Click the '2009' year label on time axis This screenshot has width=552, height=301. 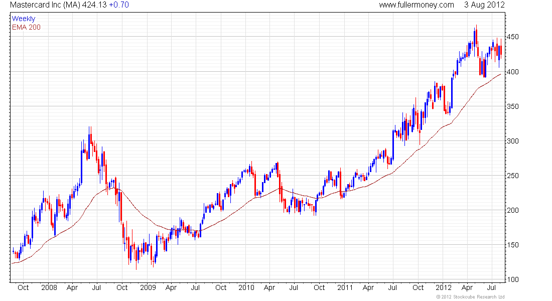pos(148,287)
